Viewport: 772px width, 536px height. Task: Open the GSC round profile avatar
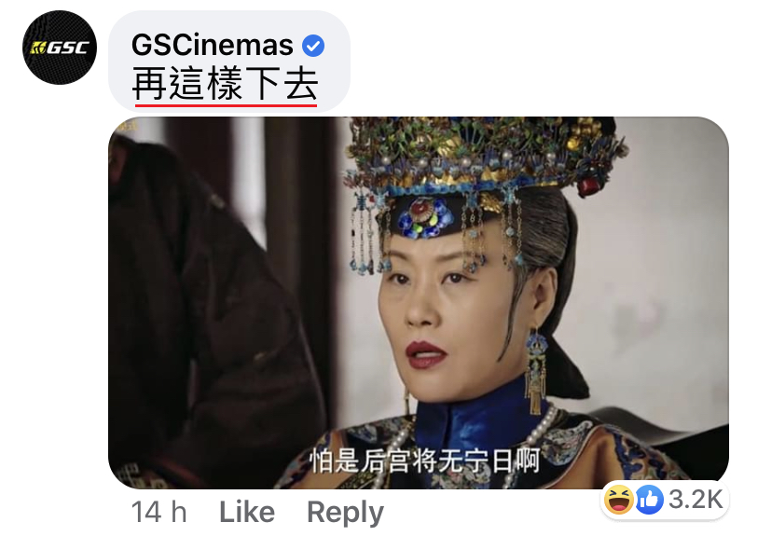point(60,48)
